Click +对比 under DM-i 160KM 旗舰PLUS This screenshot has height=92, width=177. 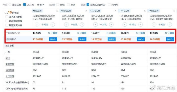click(162, 25)
